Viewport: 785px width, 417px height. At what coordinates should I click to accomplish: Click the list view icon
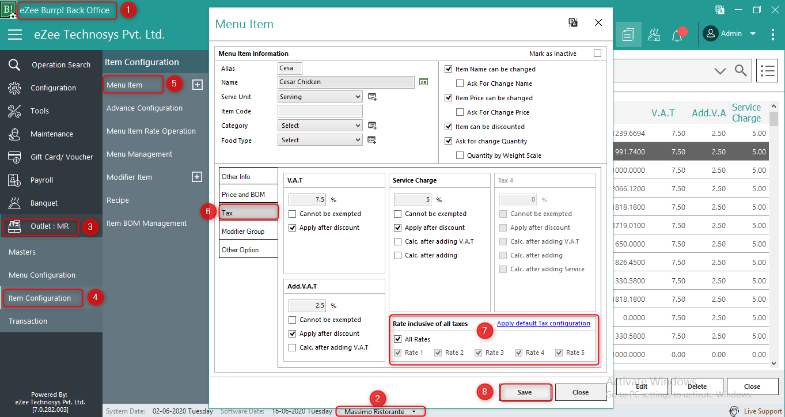[x=767, y=70]
